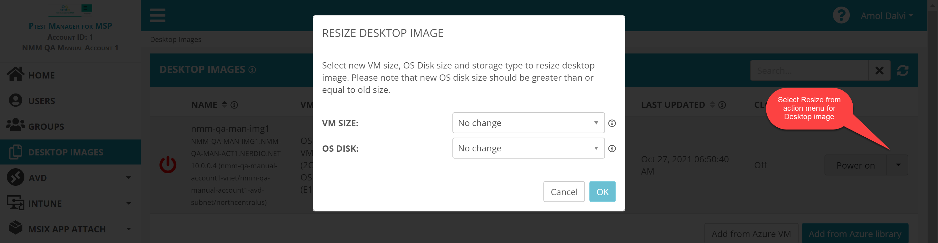Expand the Power on action menu arrow
Image resolution: width=938 pixels, height=243 pixels.
898,165
